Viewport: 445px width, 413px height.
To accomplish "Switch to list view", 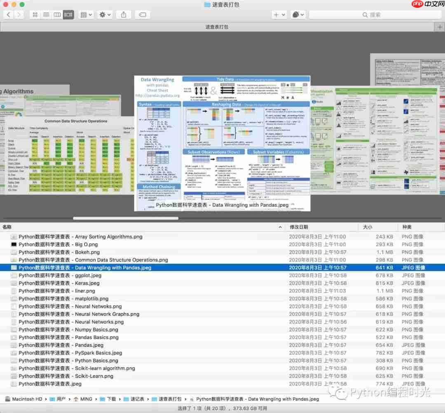I will pyautogui.click(x=46, y=14).
